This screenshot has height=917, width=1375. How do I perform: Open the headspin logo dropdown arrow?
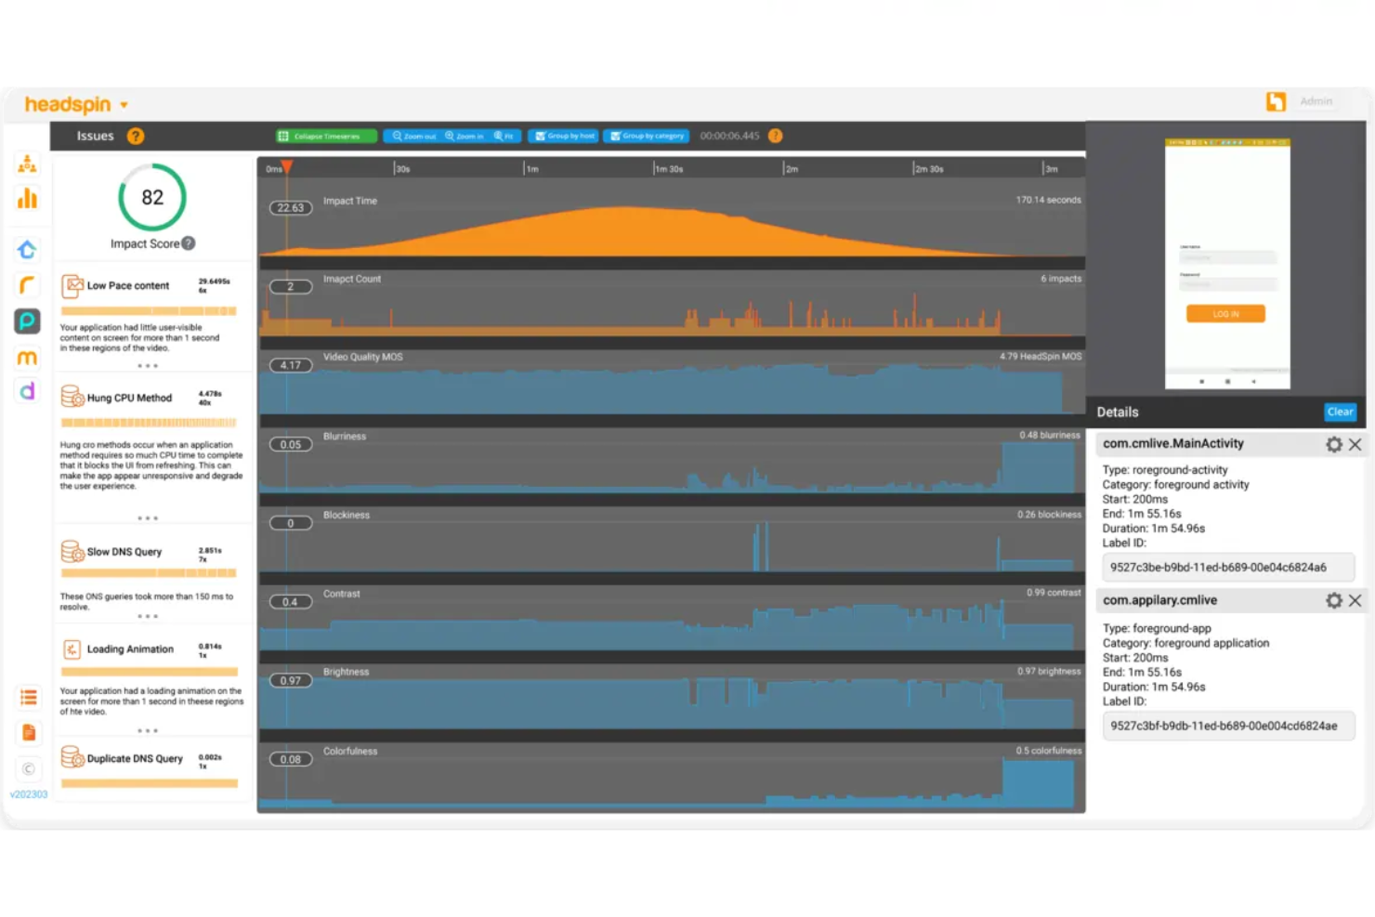124,105
